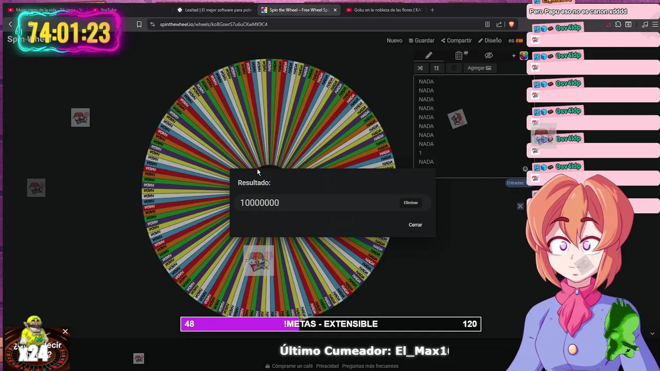Click Cerrar to close the result dialog
This screenshot has height=371, width=660.
click(x=416, y=225)
